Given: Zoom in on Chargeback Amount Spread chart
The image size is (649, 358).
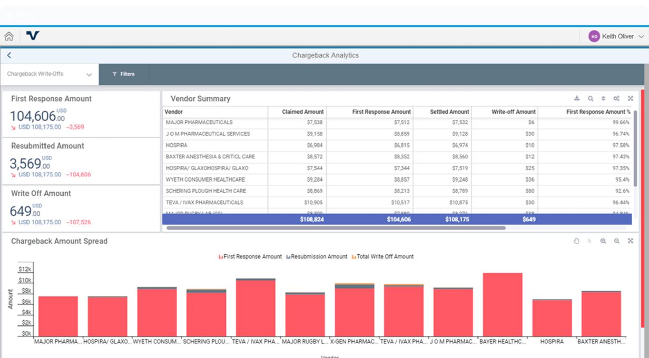Looking at the screenshot, I should click(x=603, y=241).
